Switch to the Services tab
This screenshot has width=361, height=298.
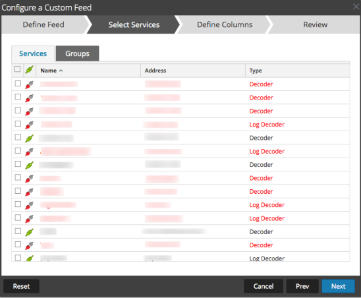pos(33,53)
